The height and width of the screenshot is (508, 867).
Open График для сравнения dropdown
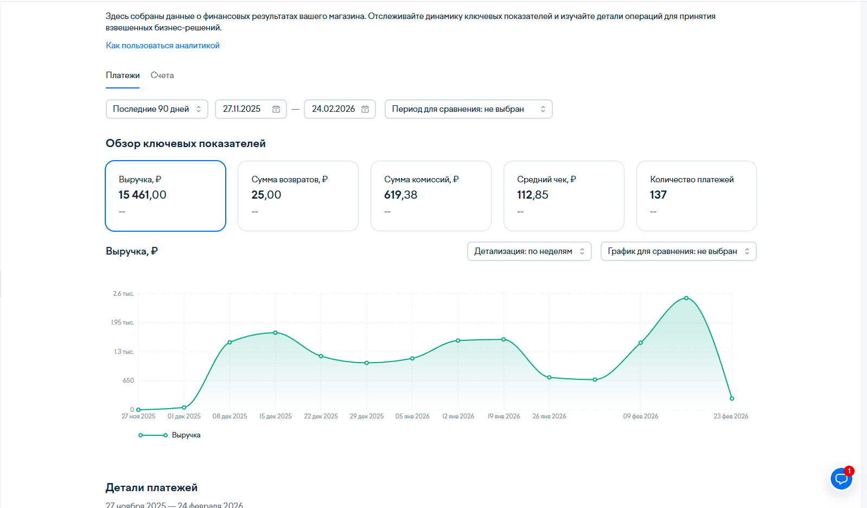click(x=678, y=251)
